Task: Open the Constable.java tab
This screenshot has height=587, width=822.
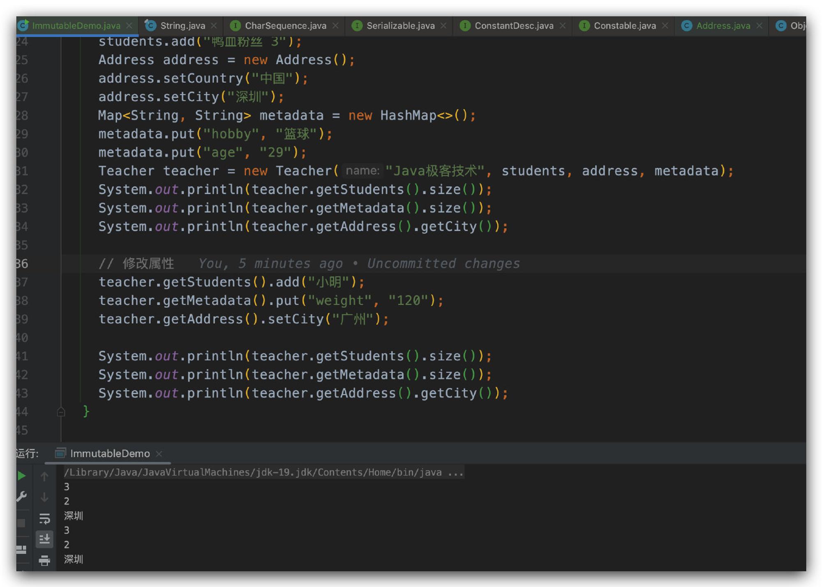Action: coord(624,25)
